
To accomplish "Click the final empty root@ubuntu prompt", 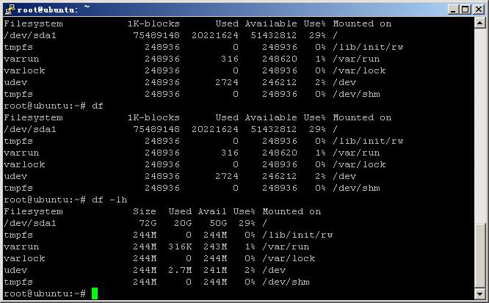I will (45, 293).
